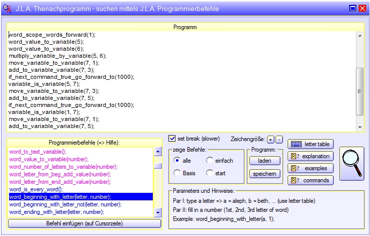Toggle the set break (slower) checkbox
The height and width of the screenshot is (236, 370).
(x=172, y=139)
